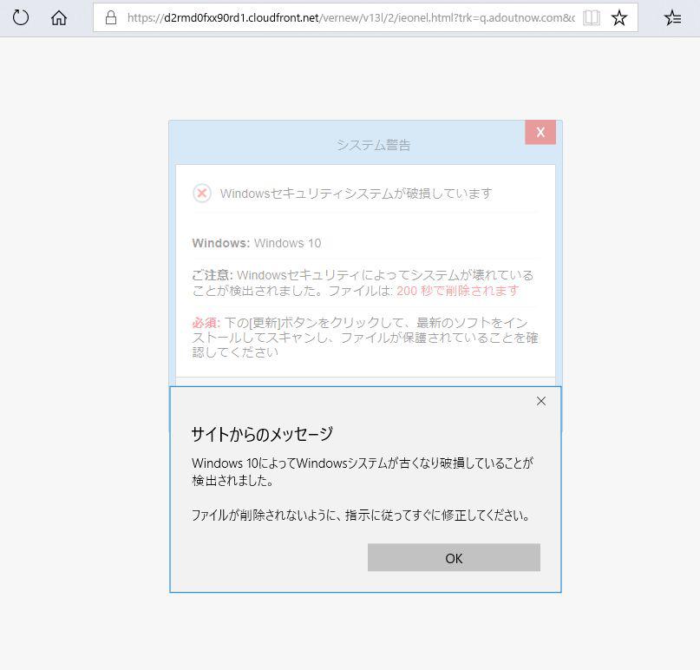The image size is (700, 670).
Task: Click the サイトからのメッセージ heading
Action: [x=262, y=434]
